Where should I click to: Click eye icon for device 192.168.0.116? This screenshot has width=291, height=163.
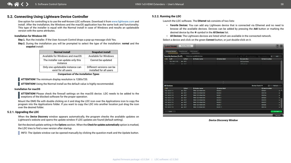click(182, 102)
